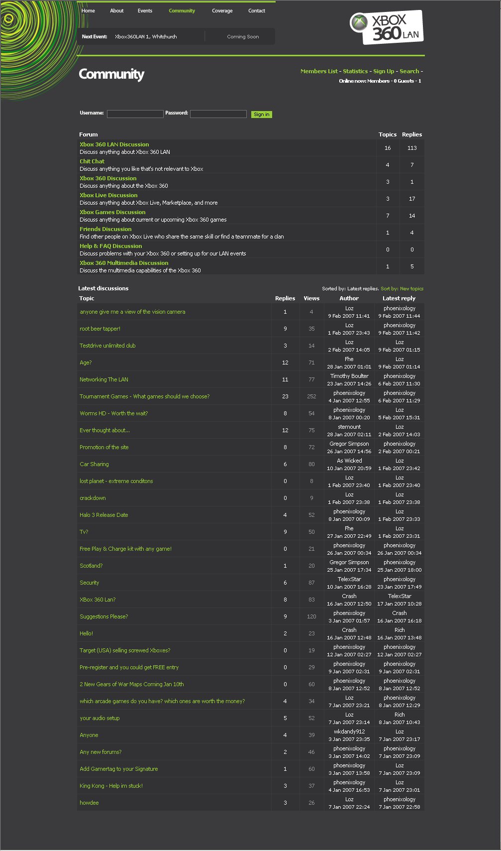Click the Sign Up link
The width and height of the screenshot is (501, 851).
point(384,71)
